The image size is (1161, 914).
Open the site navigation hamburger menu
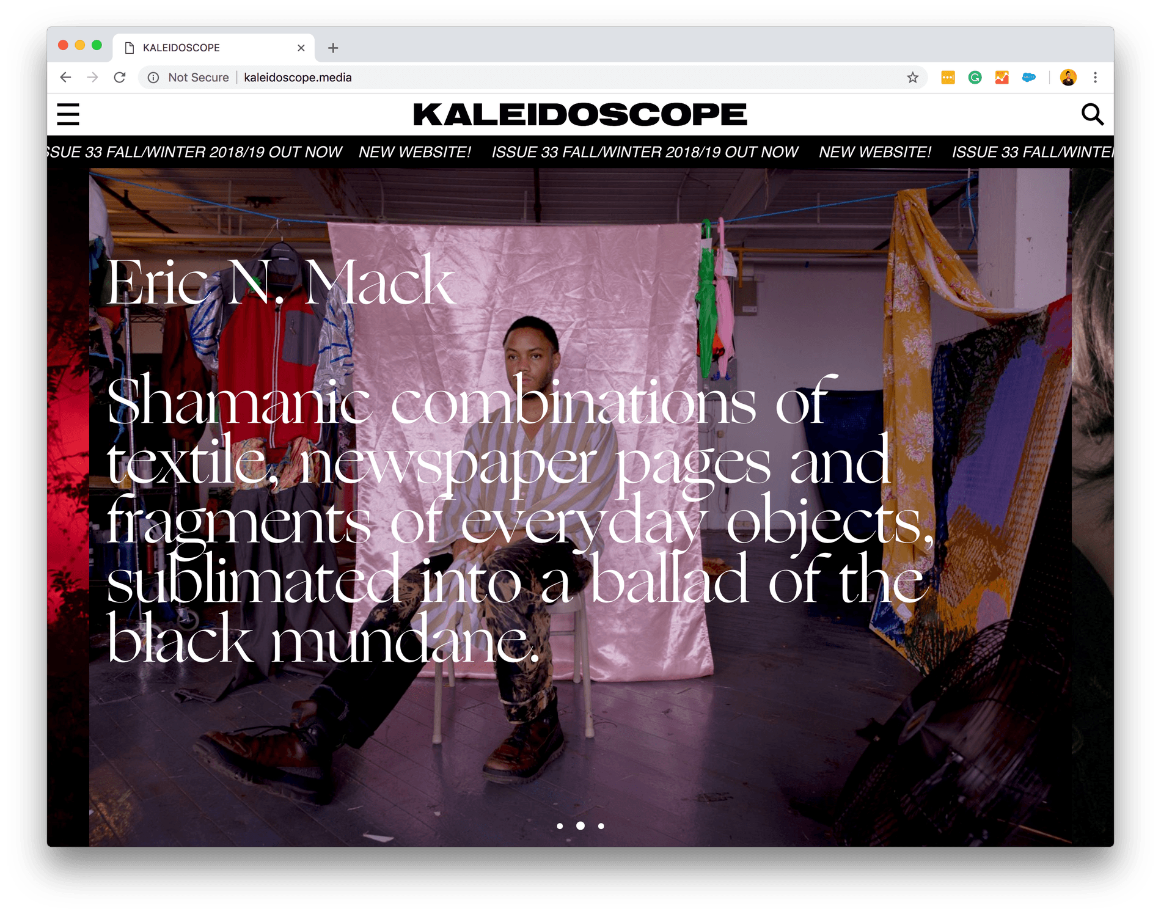68,115
